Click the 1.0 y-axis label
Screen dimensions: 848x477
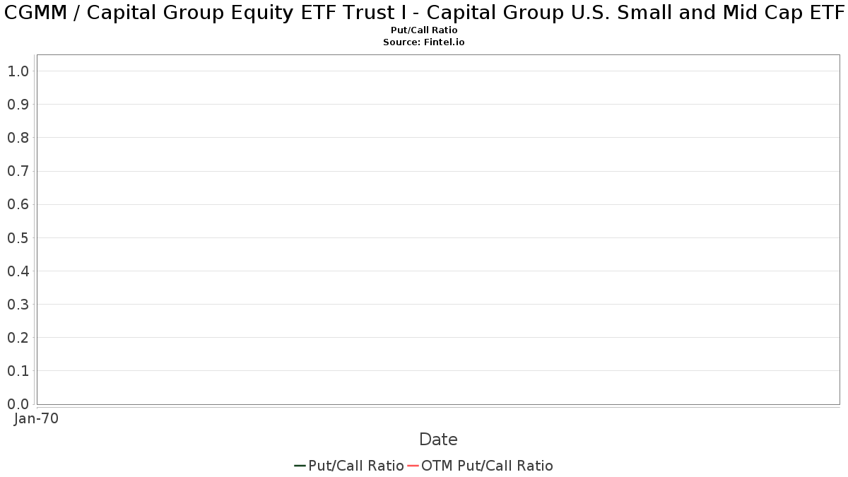[x=18, y=71]
